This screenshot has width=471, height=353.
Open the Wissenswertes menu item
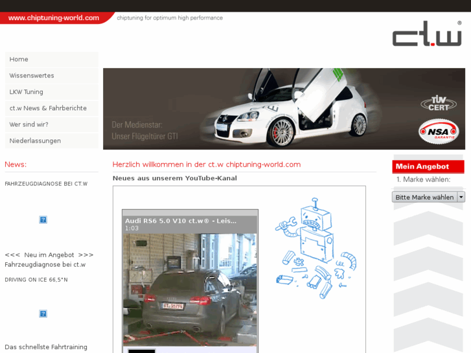pyautogui.click(x=52, y=75)
